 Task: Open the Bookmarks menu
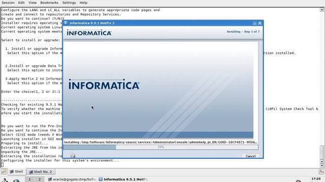[49, 3]
